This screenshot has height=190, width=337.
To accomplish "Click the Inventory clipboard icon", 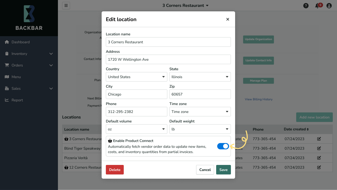I will click(x=7, y=54).
